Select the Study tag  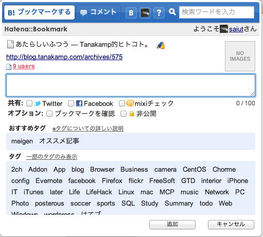(x=150, y=204)
